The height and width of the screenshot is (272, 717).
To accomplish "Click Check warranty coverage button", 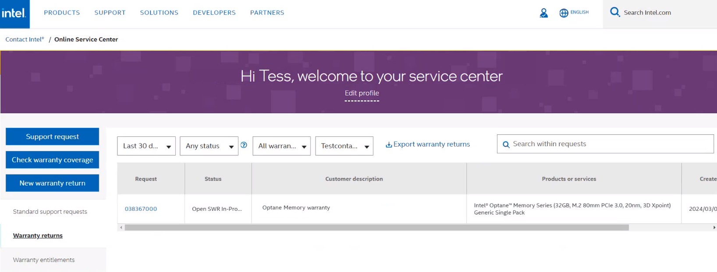I will coord(52,160).
